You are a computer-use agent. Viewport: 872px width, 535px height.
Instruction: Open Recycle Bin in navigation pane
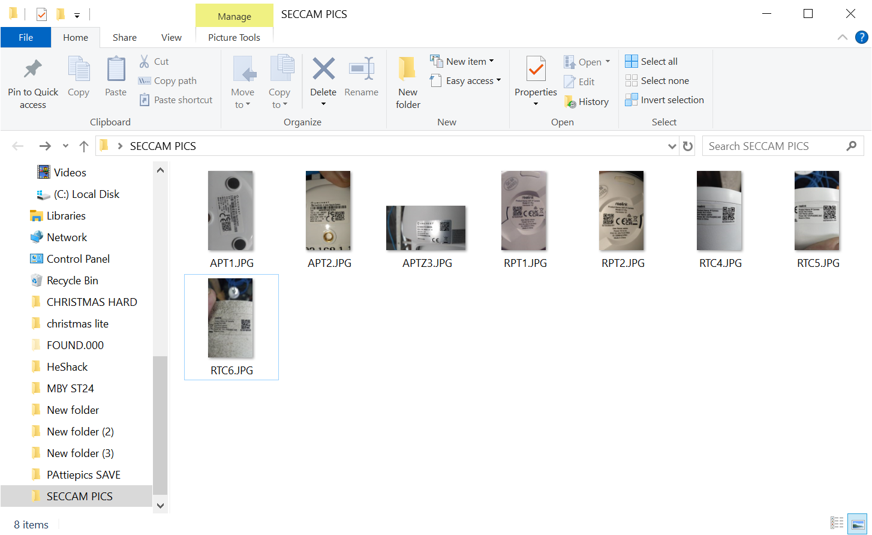click(x=72, y=280)
